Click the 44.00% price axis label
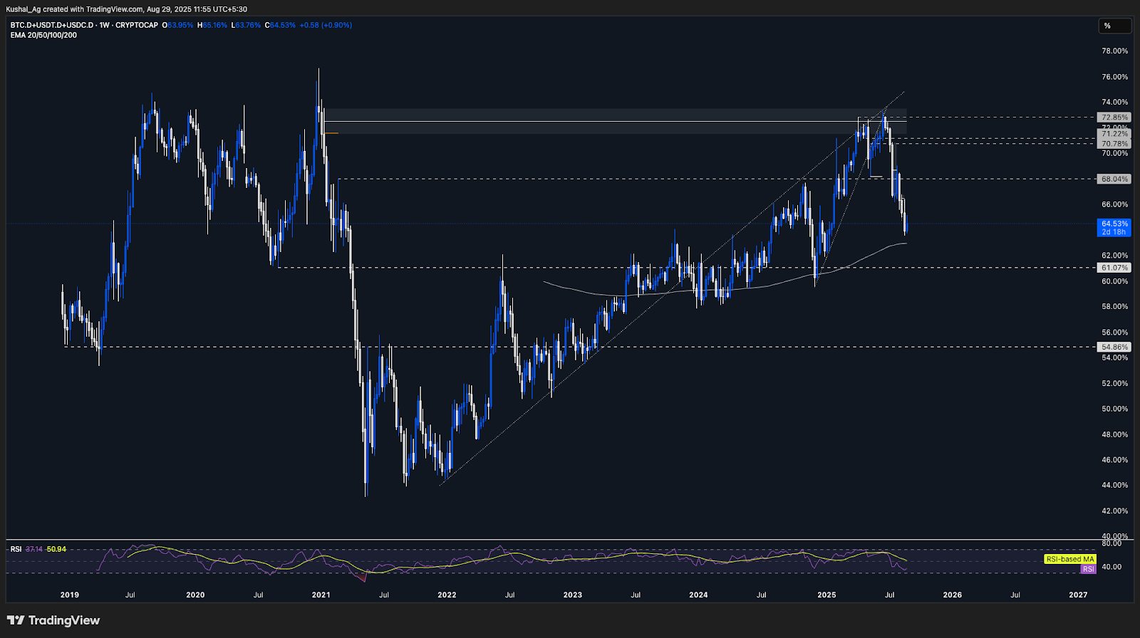This screenshot has height=638, width=1140. coord(1114,486)
